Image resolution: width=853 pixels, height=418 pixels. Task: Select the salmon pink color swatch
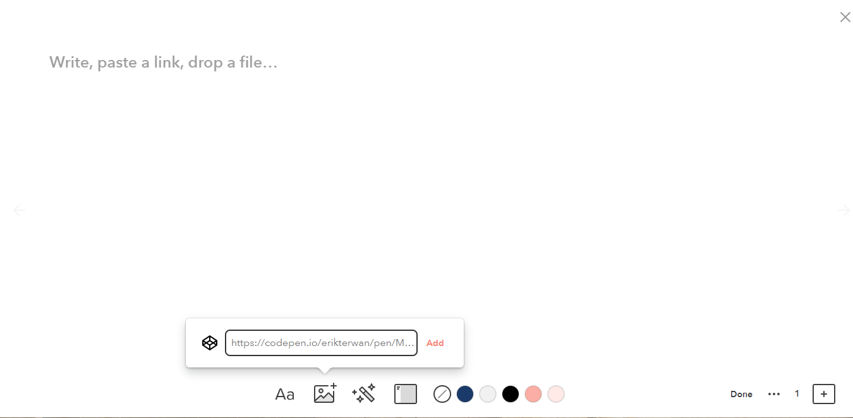(x=533, y=394)
